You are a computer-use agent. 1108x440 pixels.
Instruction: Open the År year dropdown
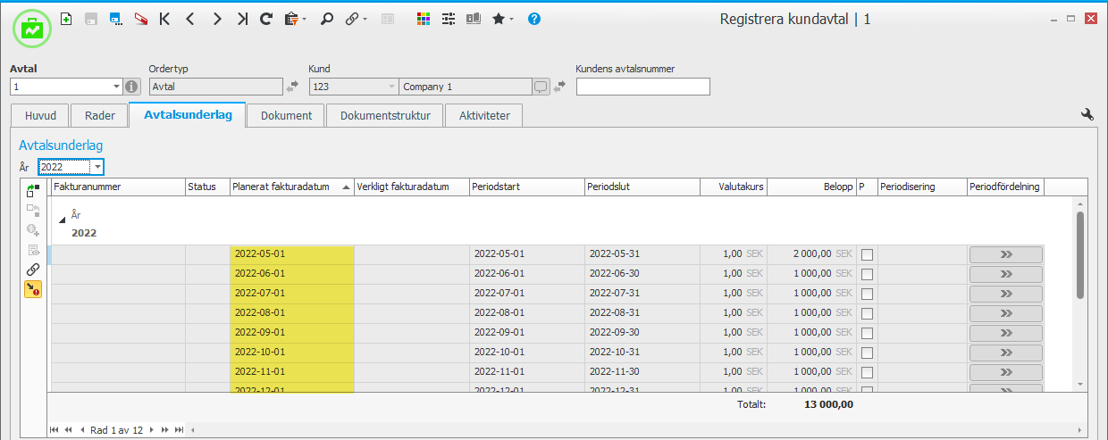coord(97,167)
